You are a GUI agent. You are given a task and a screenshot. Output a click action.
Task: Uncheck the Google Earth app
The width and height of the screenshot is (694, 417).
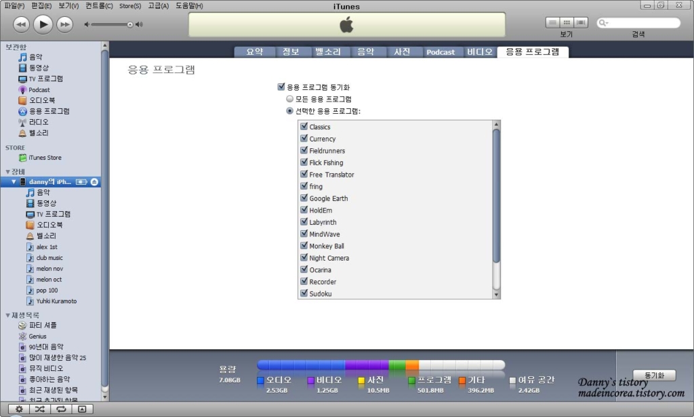tap(304, 198)
